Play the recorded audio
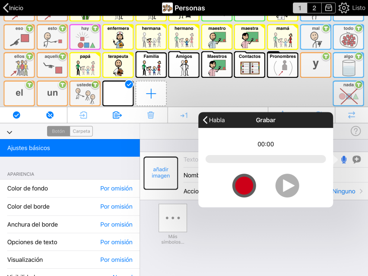The image size is (368, 276). coord(287,186)
